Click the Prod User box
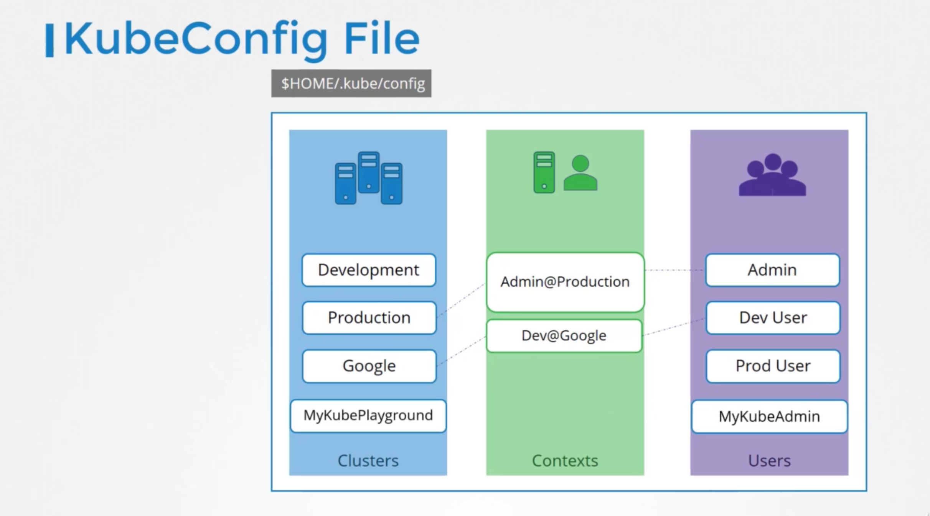This screenshot has height=516, width=930. tap(773, 366)
